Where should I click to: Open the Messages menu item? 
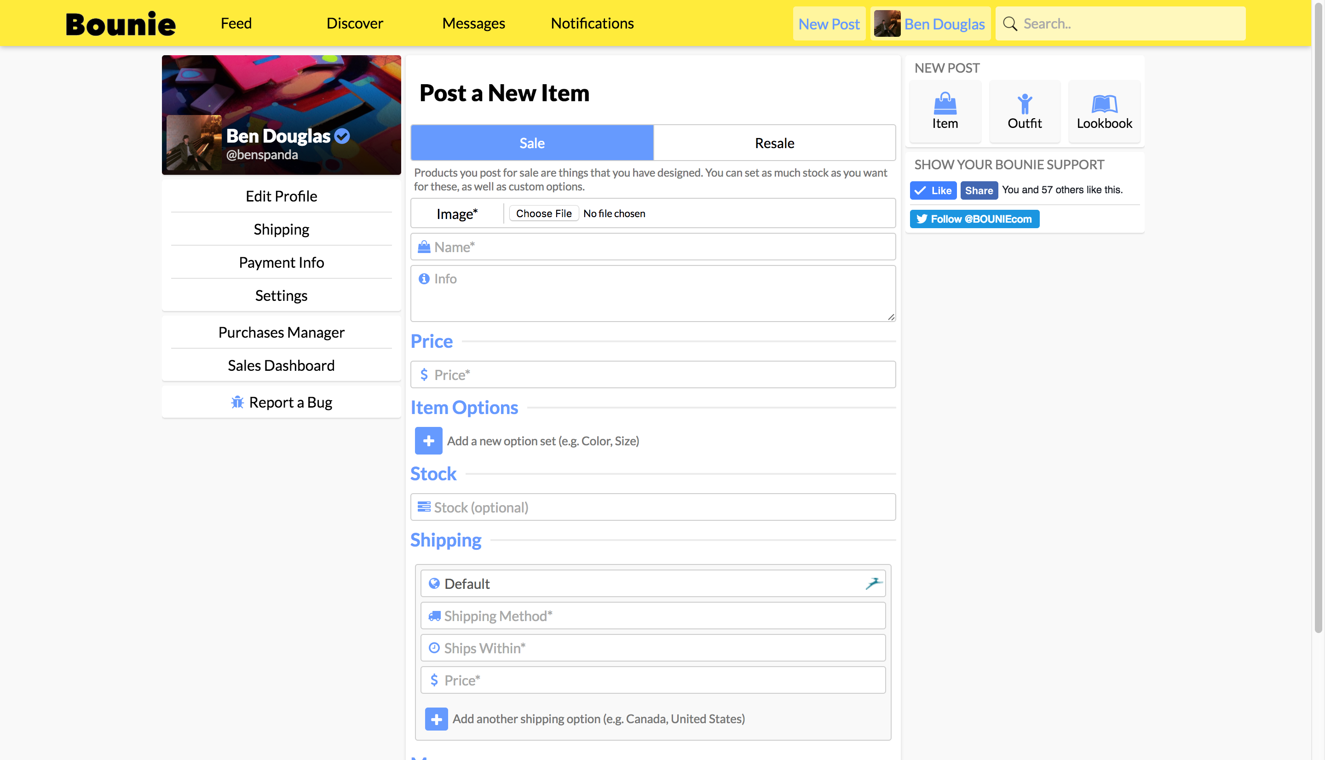click(473, 23)
